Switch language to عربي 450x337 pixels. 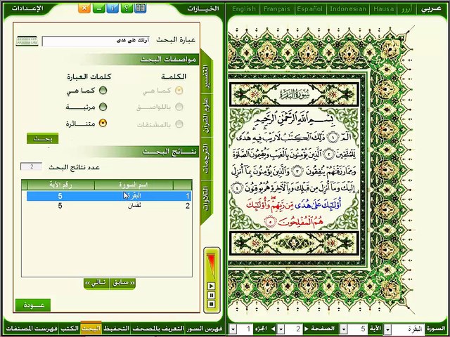(x=431, y=9)
